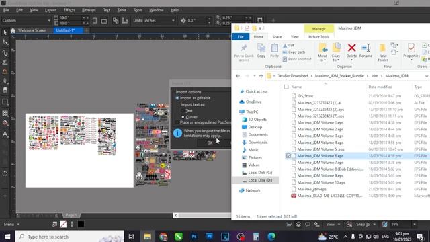This screenshot has width=430, height=242.
Task: Open Microsoft Edge from the taskbar
Action: [x=271, y=237]
